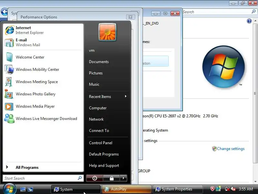Open Windows Live Messenger Download icon
258x194 pixels.
tap(9, 119)
